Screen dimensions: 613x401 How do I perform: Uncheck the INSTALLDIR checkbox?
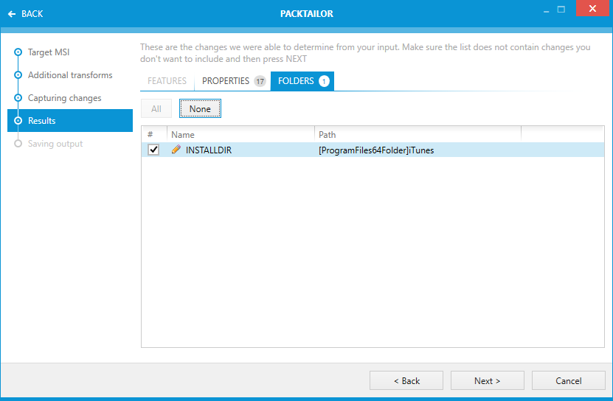[153, 150]
